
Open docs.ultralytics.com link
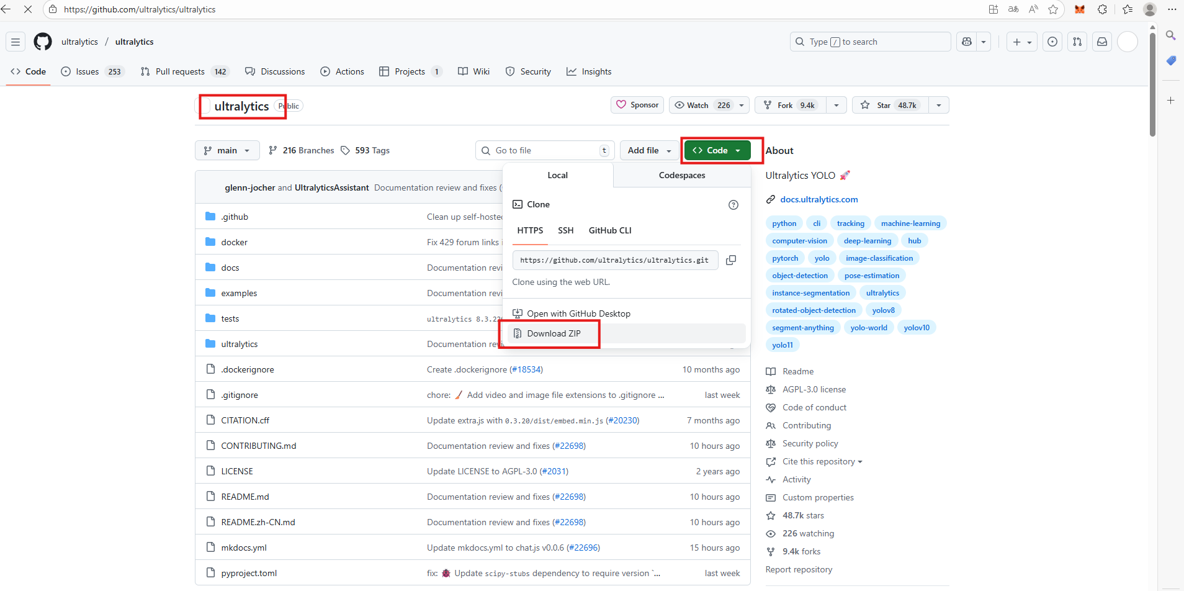pyautogui.click(x=819, y=199)
